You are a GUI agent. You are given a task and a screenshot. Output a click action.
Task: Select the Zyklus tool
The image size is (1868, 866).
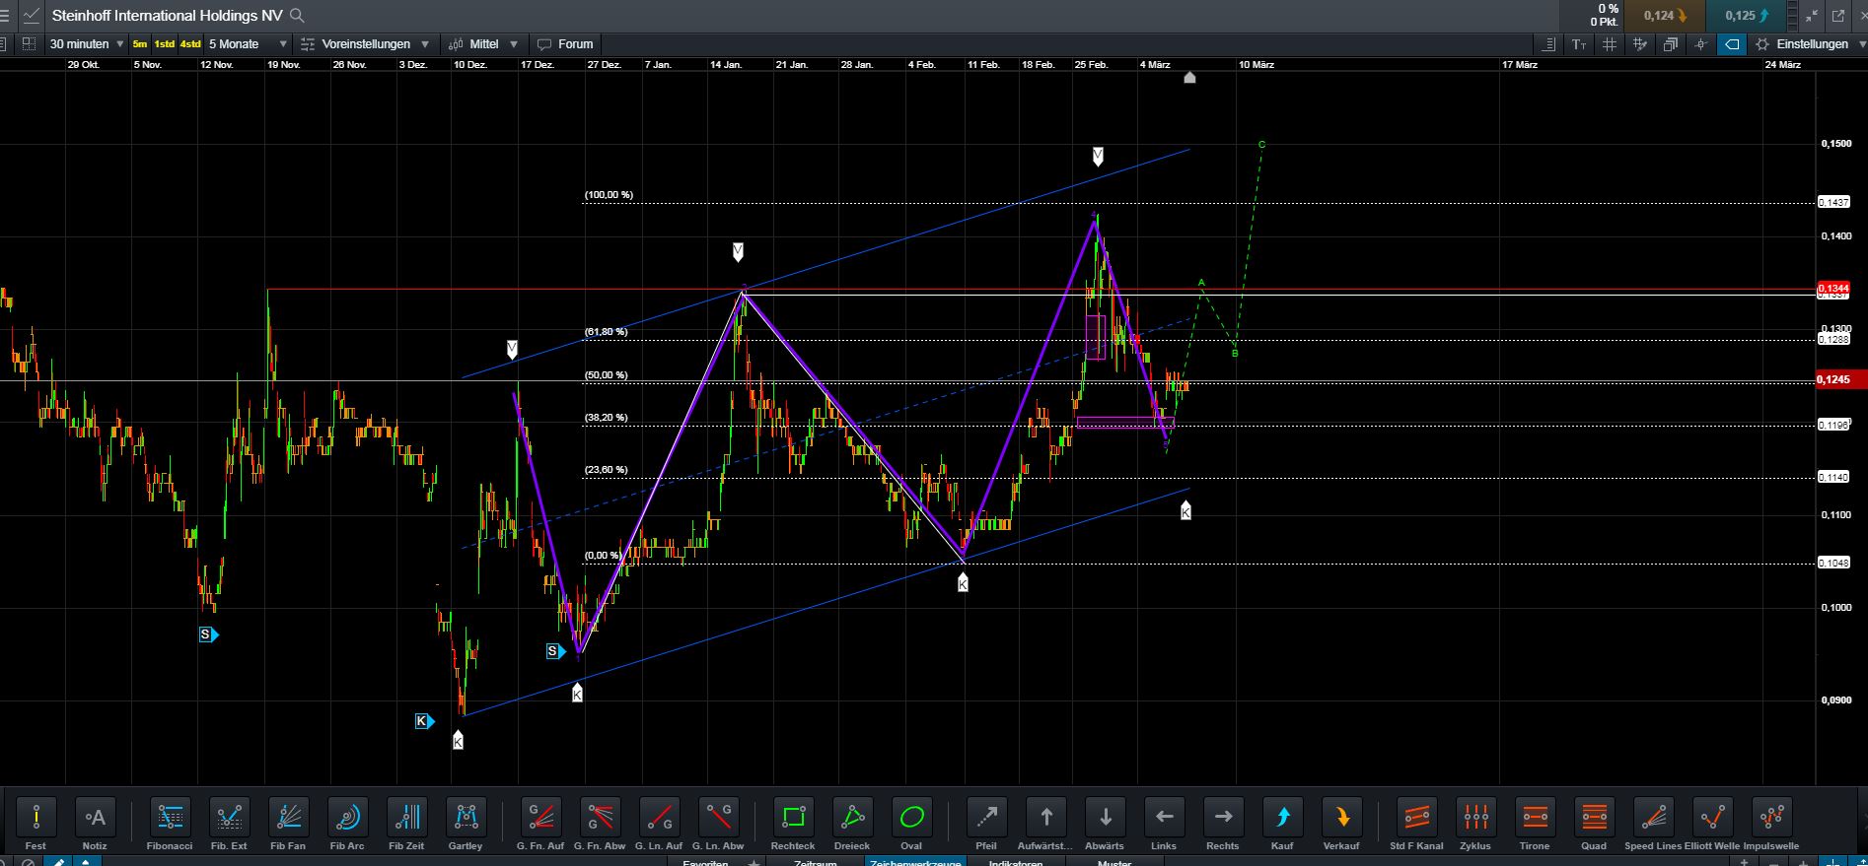(x=1475, y=817)
